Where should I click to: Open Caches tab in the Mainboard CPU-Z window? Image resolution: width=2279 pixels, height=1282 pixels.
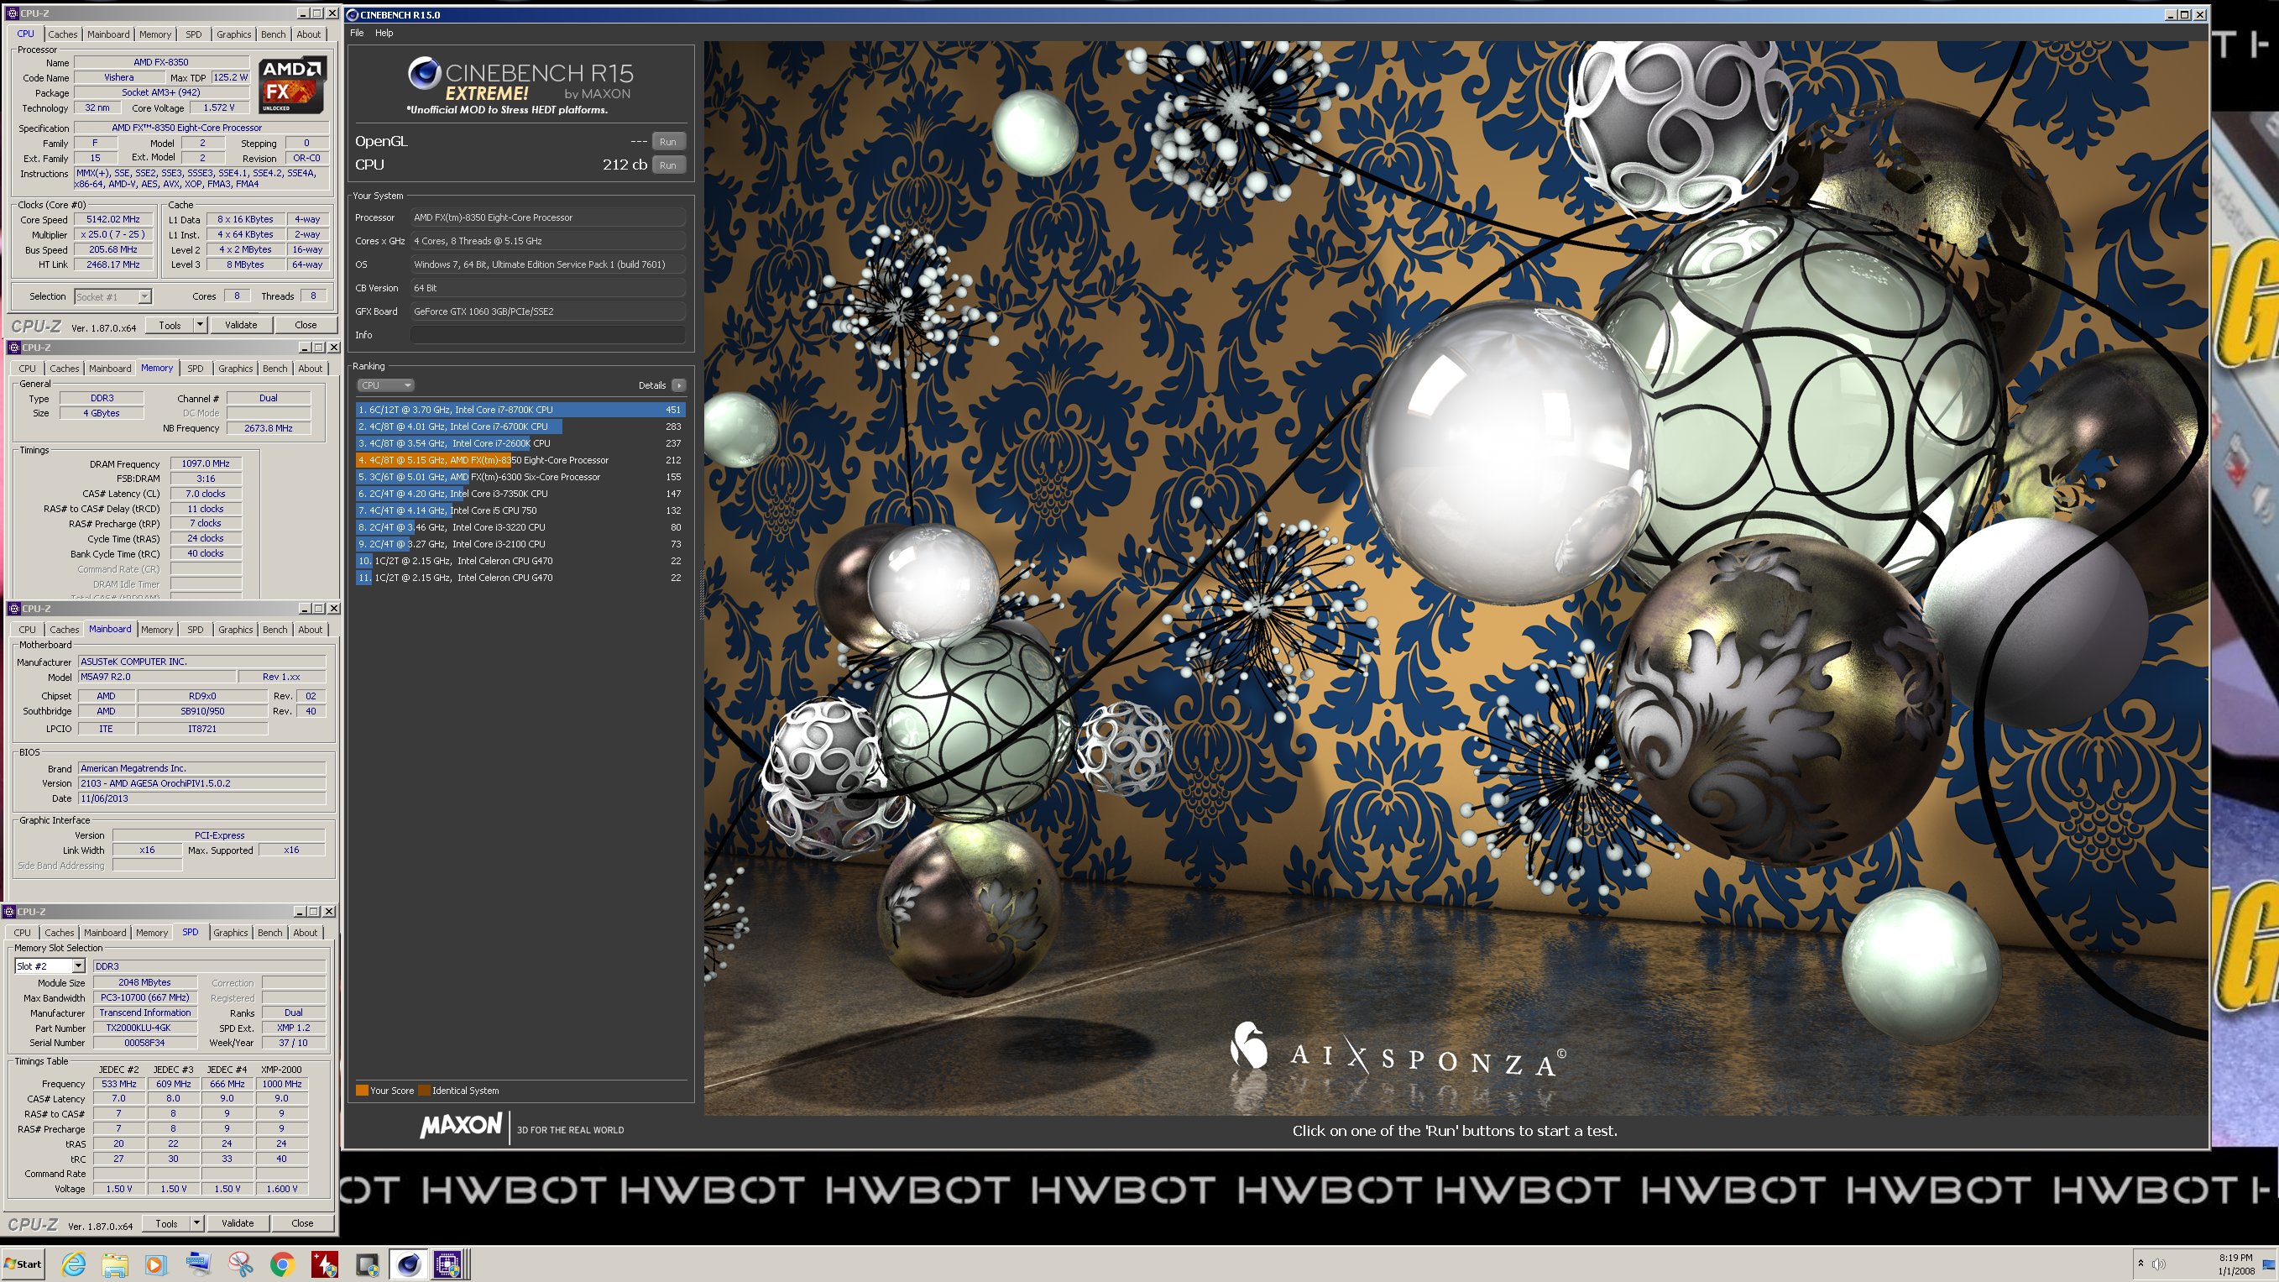click(64, 629)
